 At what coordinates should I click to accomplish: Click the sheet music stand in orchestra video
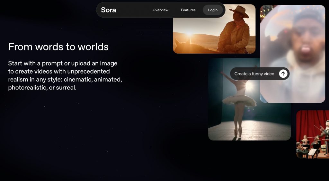click(x=312, y=152)
